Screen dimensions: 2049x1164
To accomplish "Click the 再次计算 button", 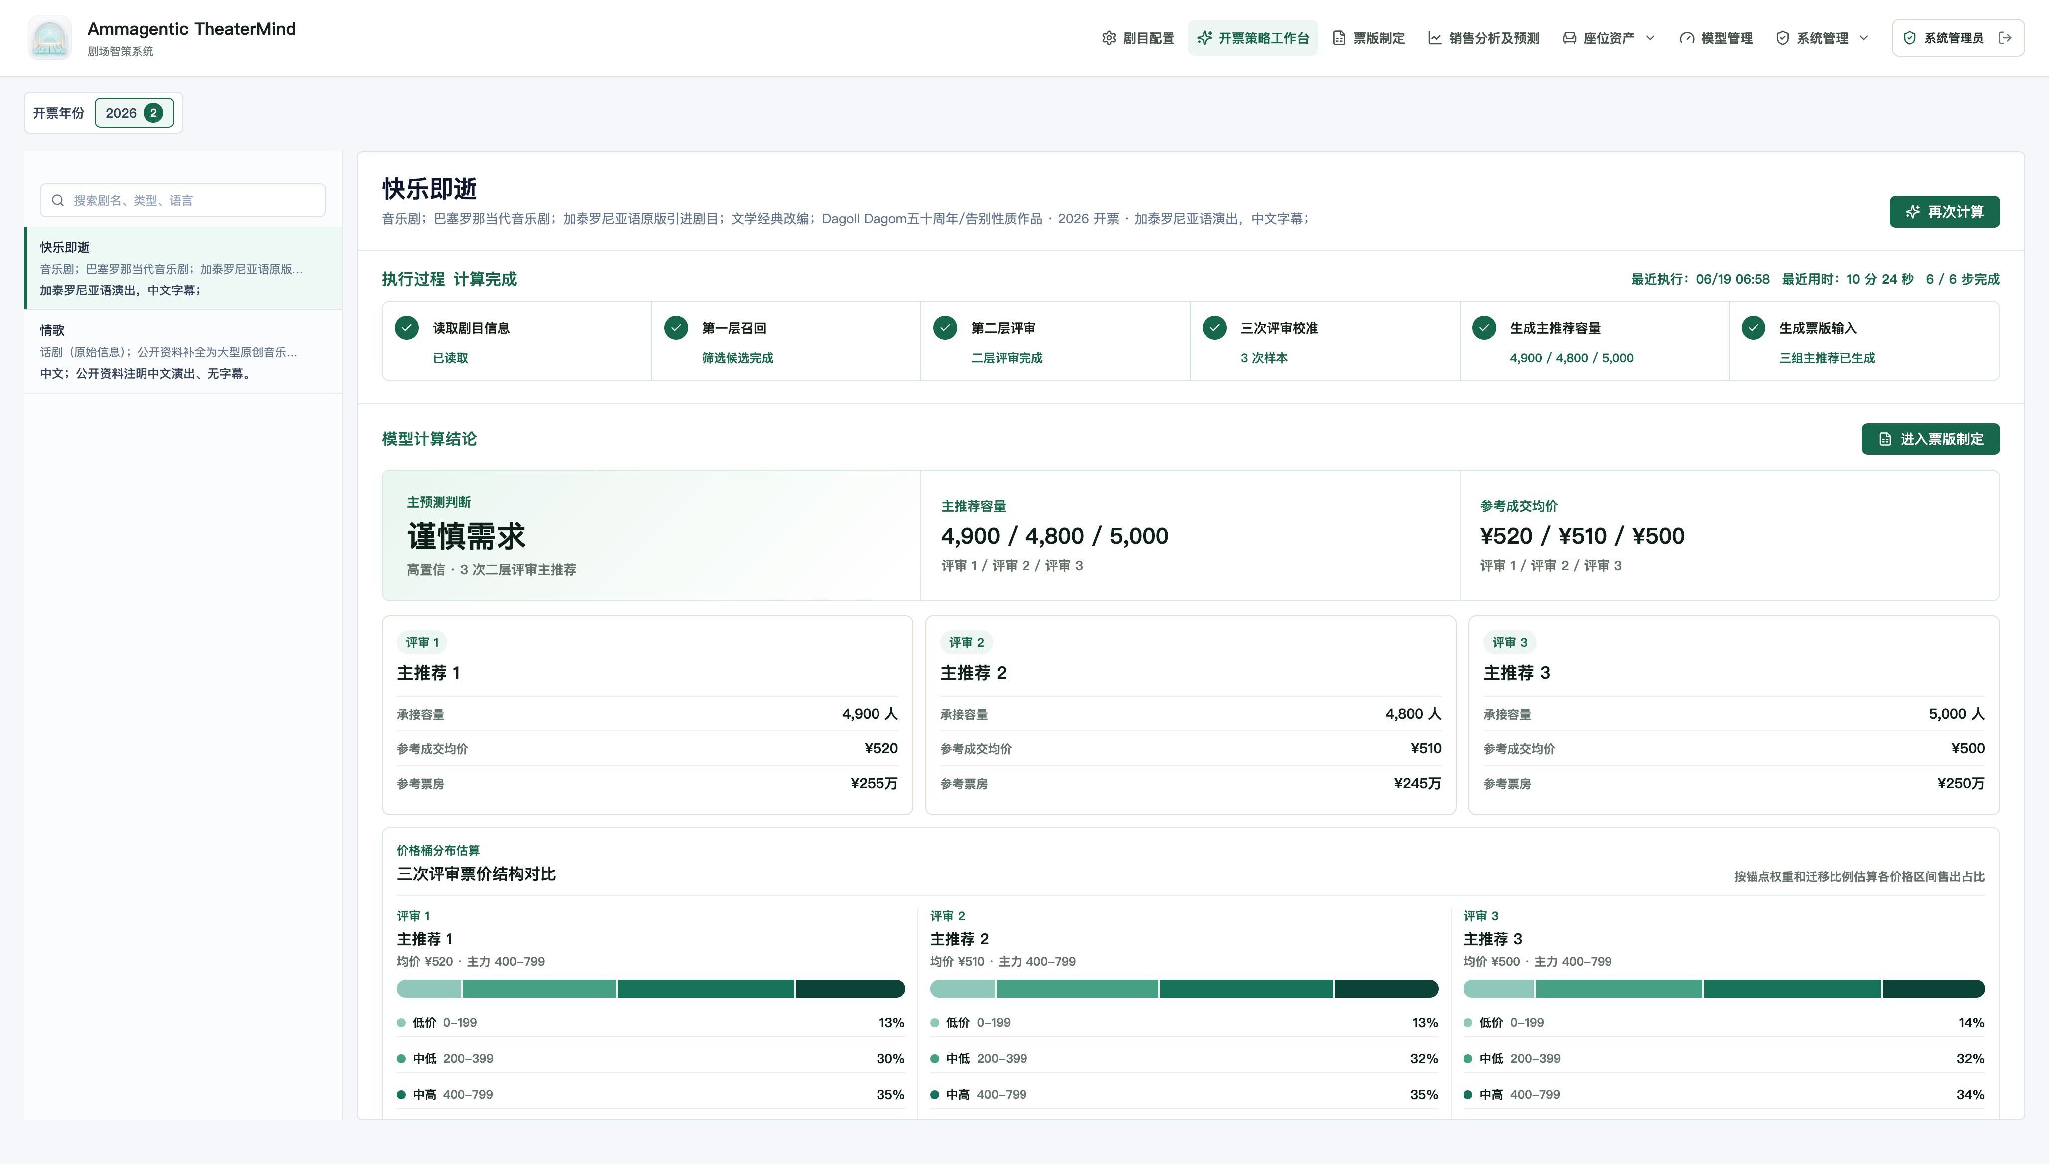I will [x=1944, y=212].
